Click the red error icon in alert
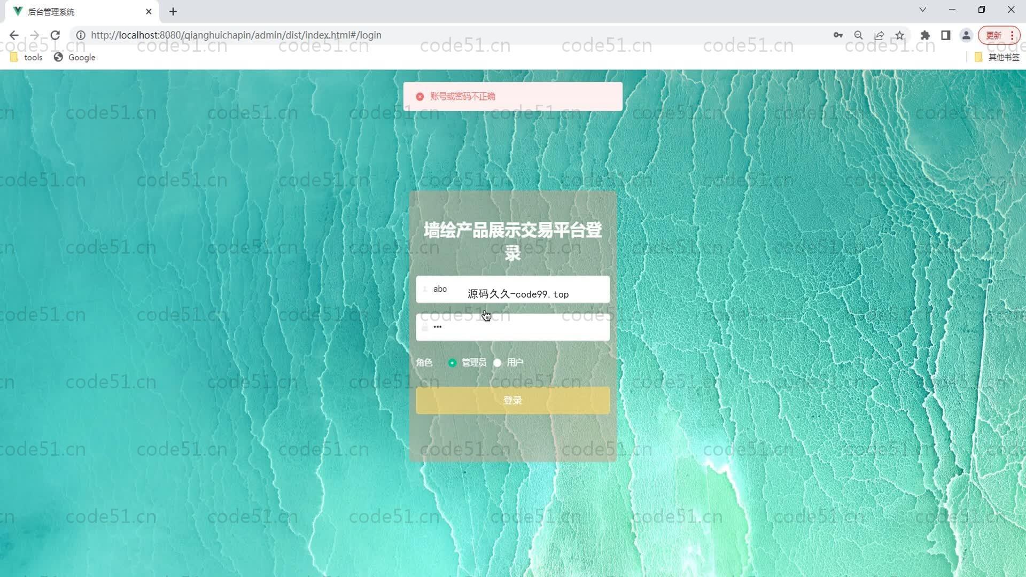The height and width of the screenshot is (577, 1026). (x=420, y=97)
